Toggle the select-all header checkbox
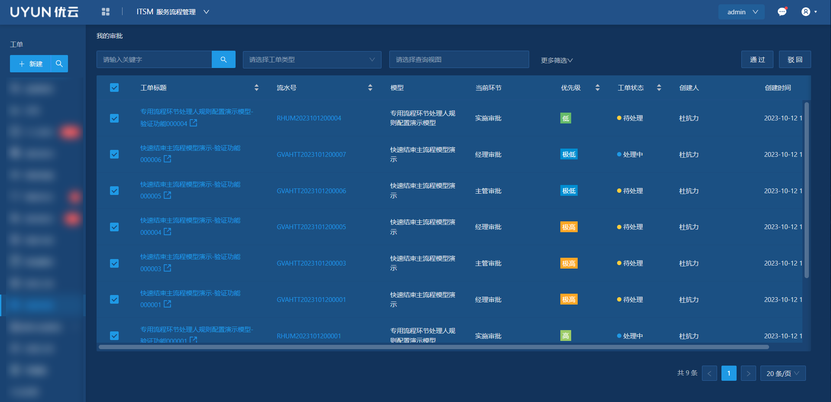Image resolution: width=831 pixels, height=402 pixels. (x=114, y=88)
